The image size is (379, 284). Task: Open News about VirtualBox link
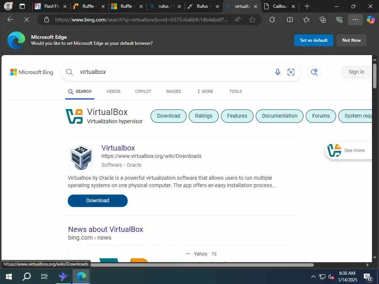[x=105, y=229]
